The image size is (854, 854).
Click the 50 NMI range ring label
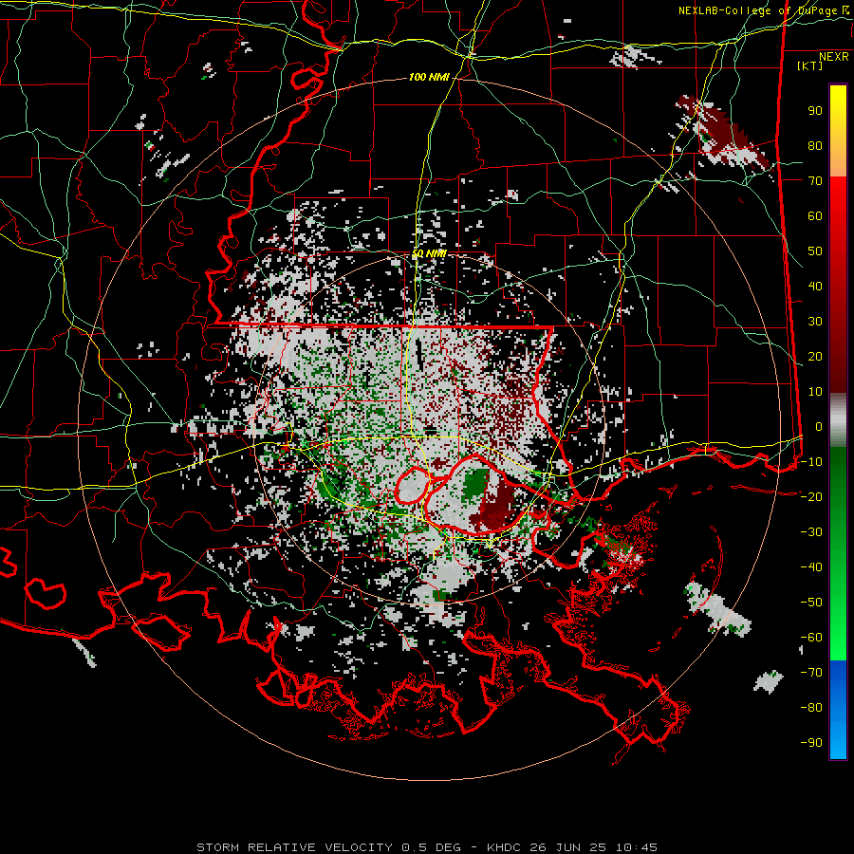tap(429, 253)
